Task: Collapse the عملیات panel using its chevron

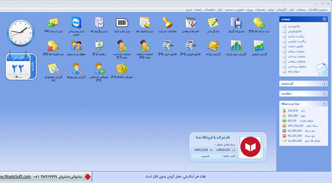Action: pyautogui.click(x=325, y=19)
